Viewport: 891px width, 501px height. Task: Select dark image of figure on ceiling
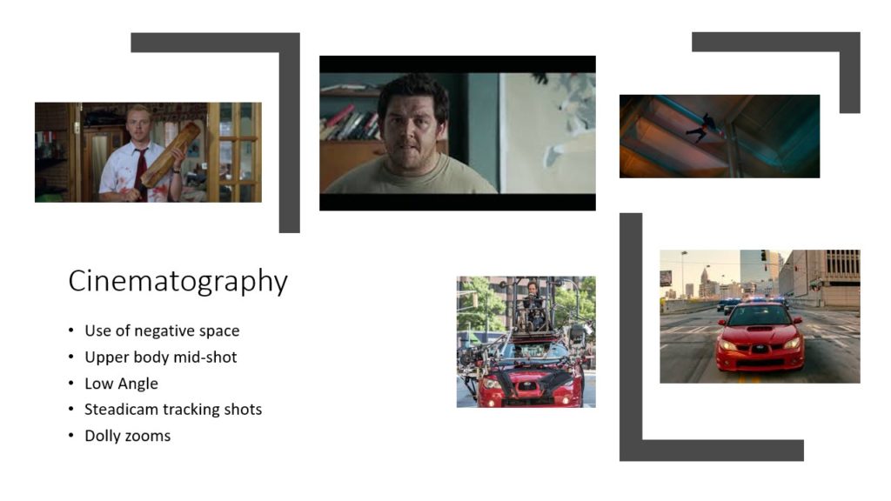click(720, 137)
